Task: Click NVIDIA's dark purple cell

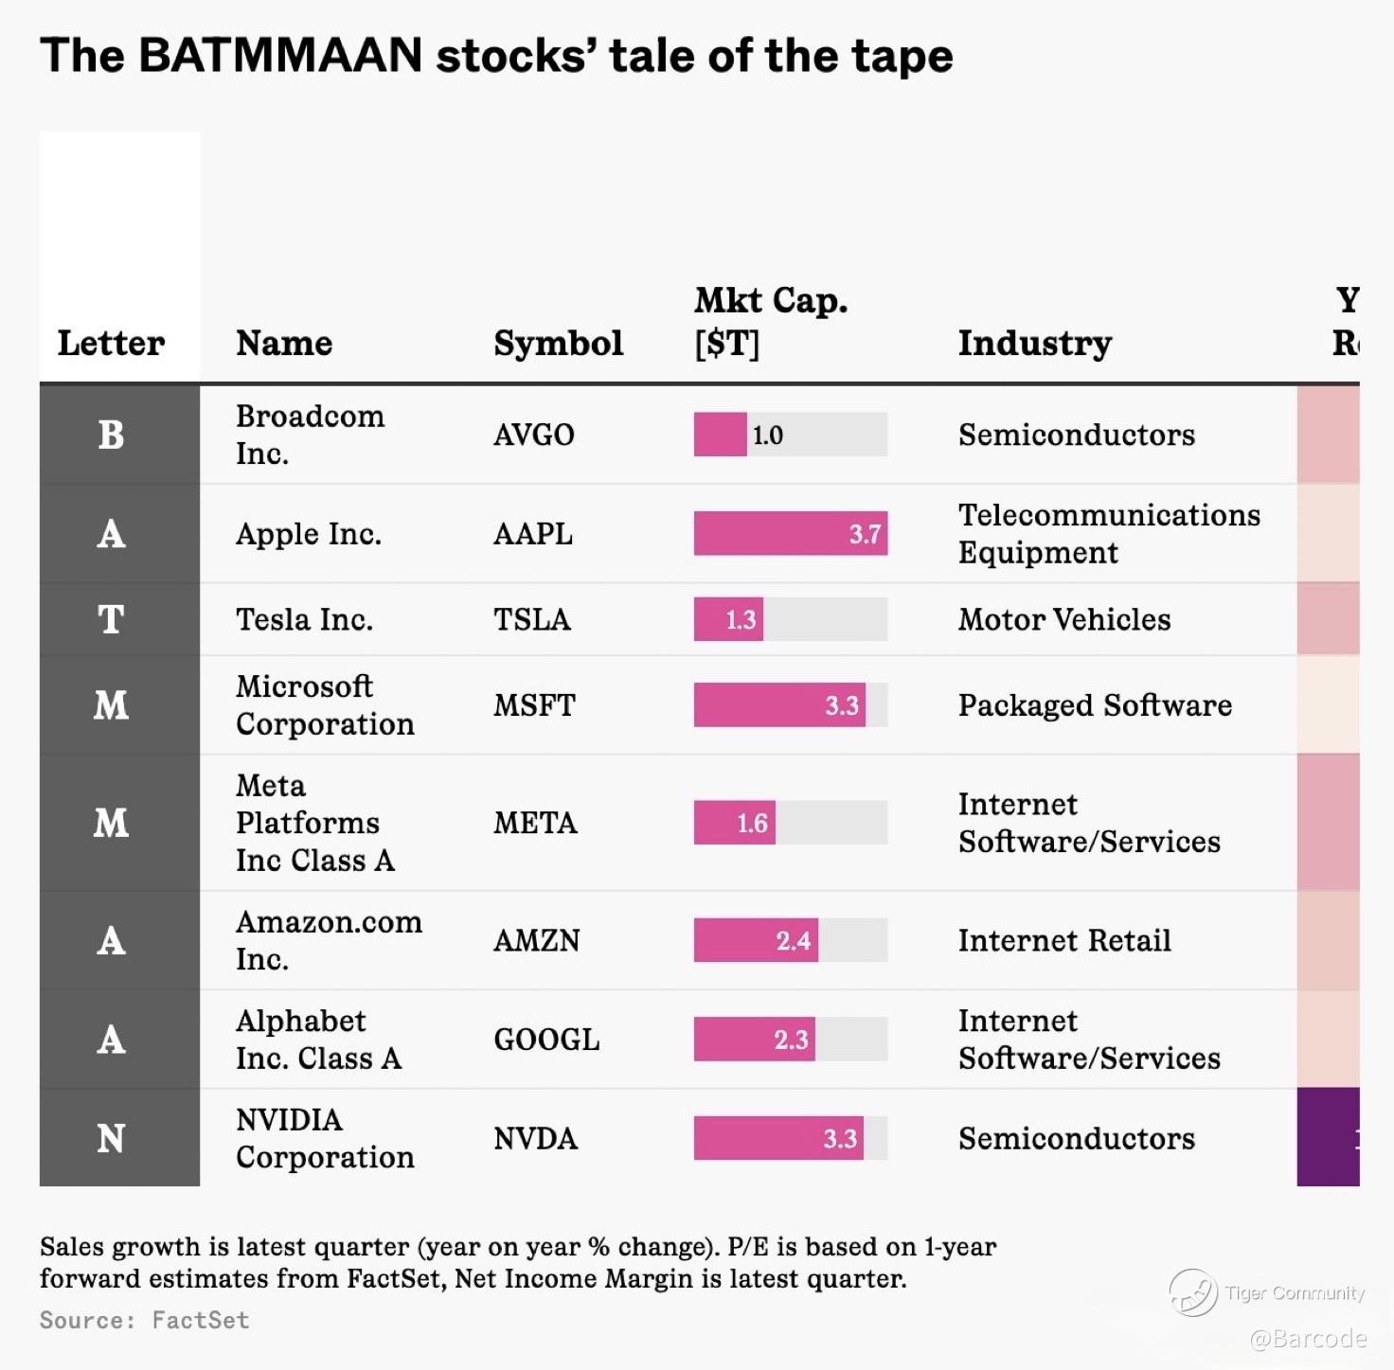Action: click(1328, 1137)
